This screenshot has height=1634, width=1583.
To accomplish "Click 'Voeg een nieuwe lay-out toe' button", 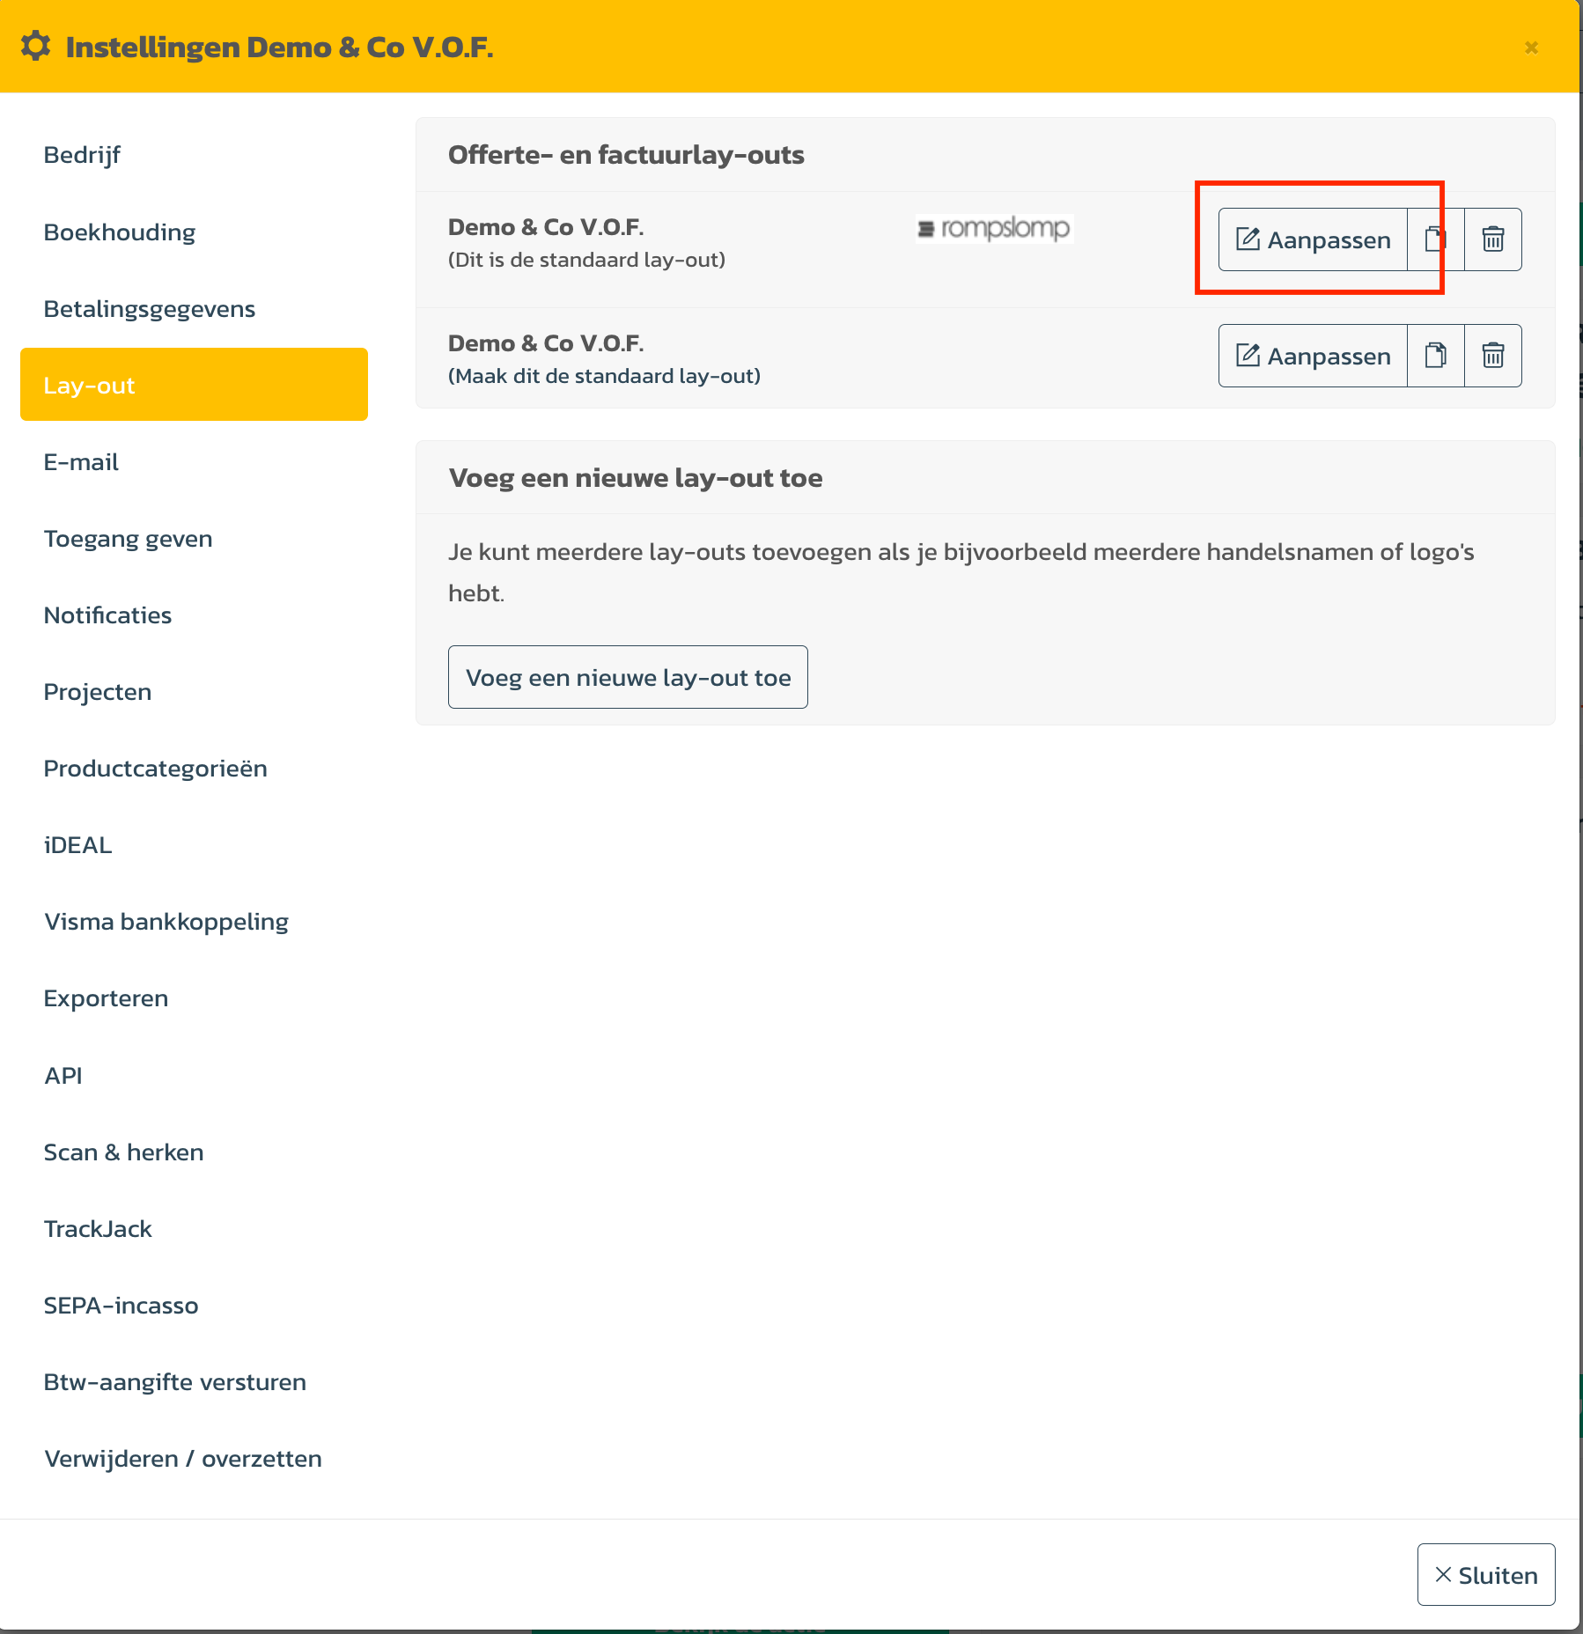I will click(628, 677).
